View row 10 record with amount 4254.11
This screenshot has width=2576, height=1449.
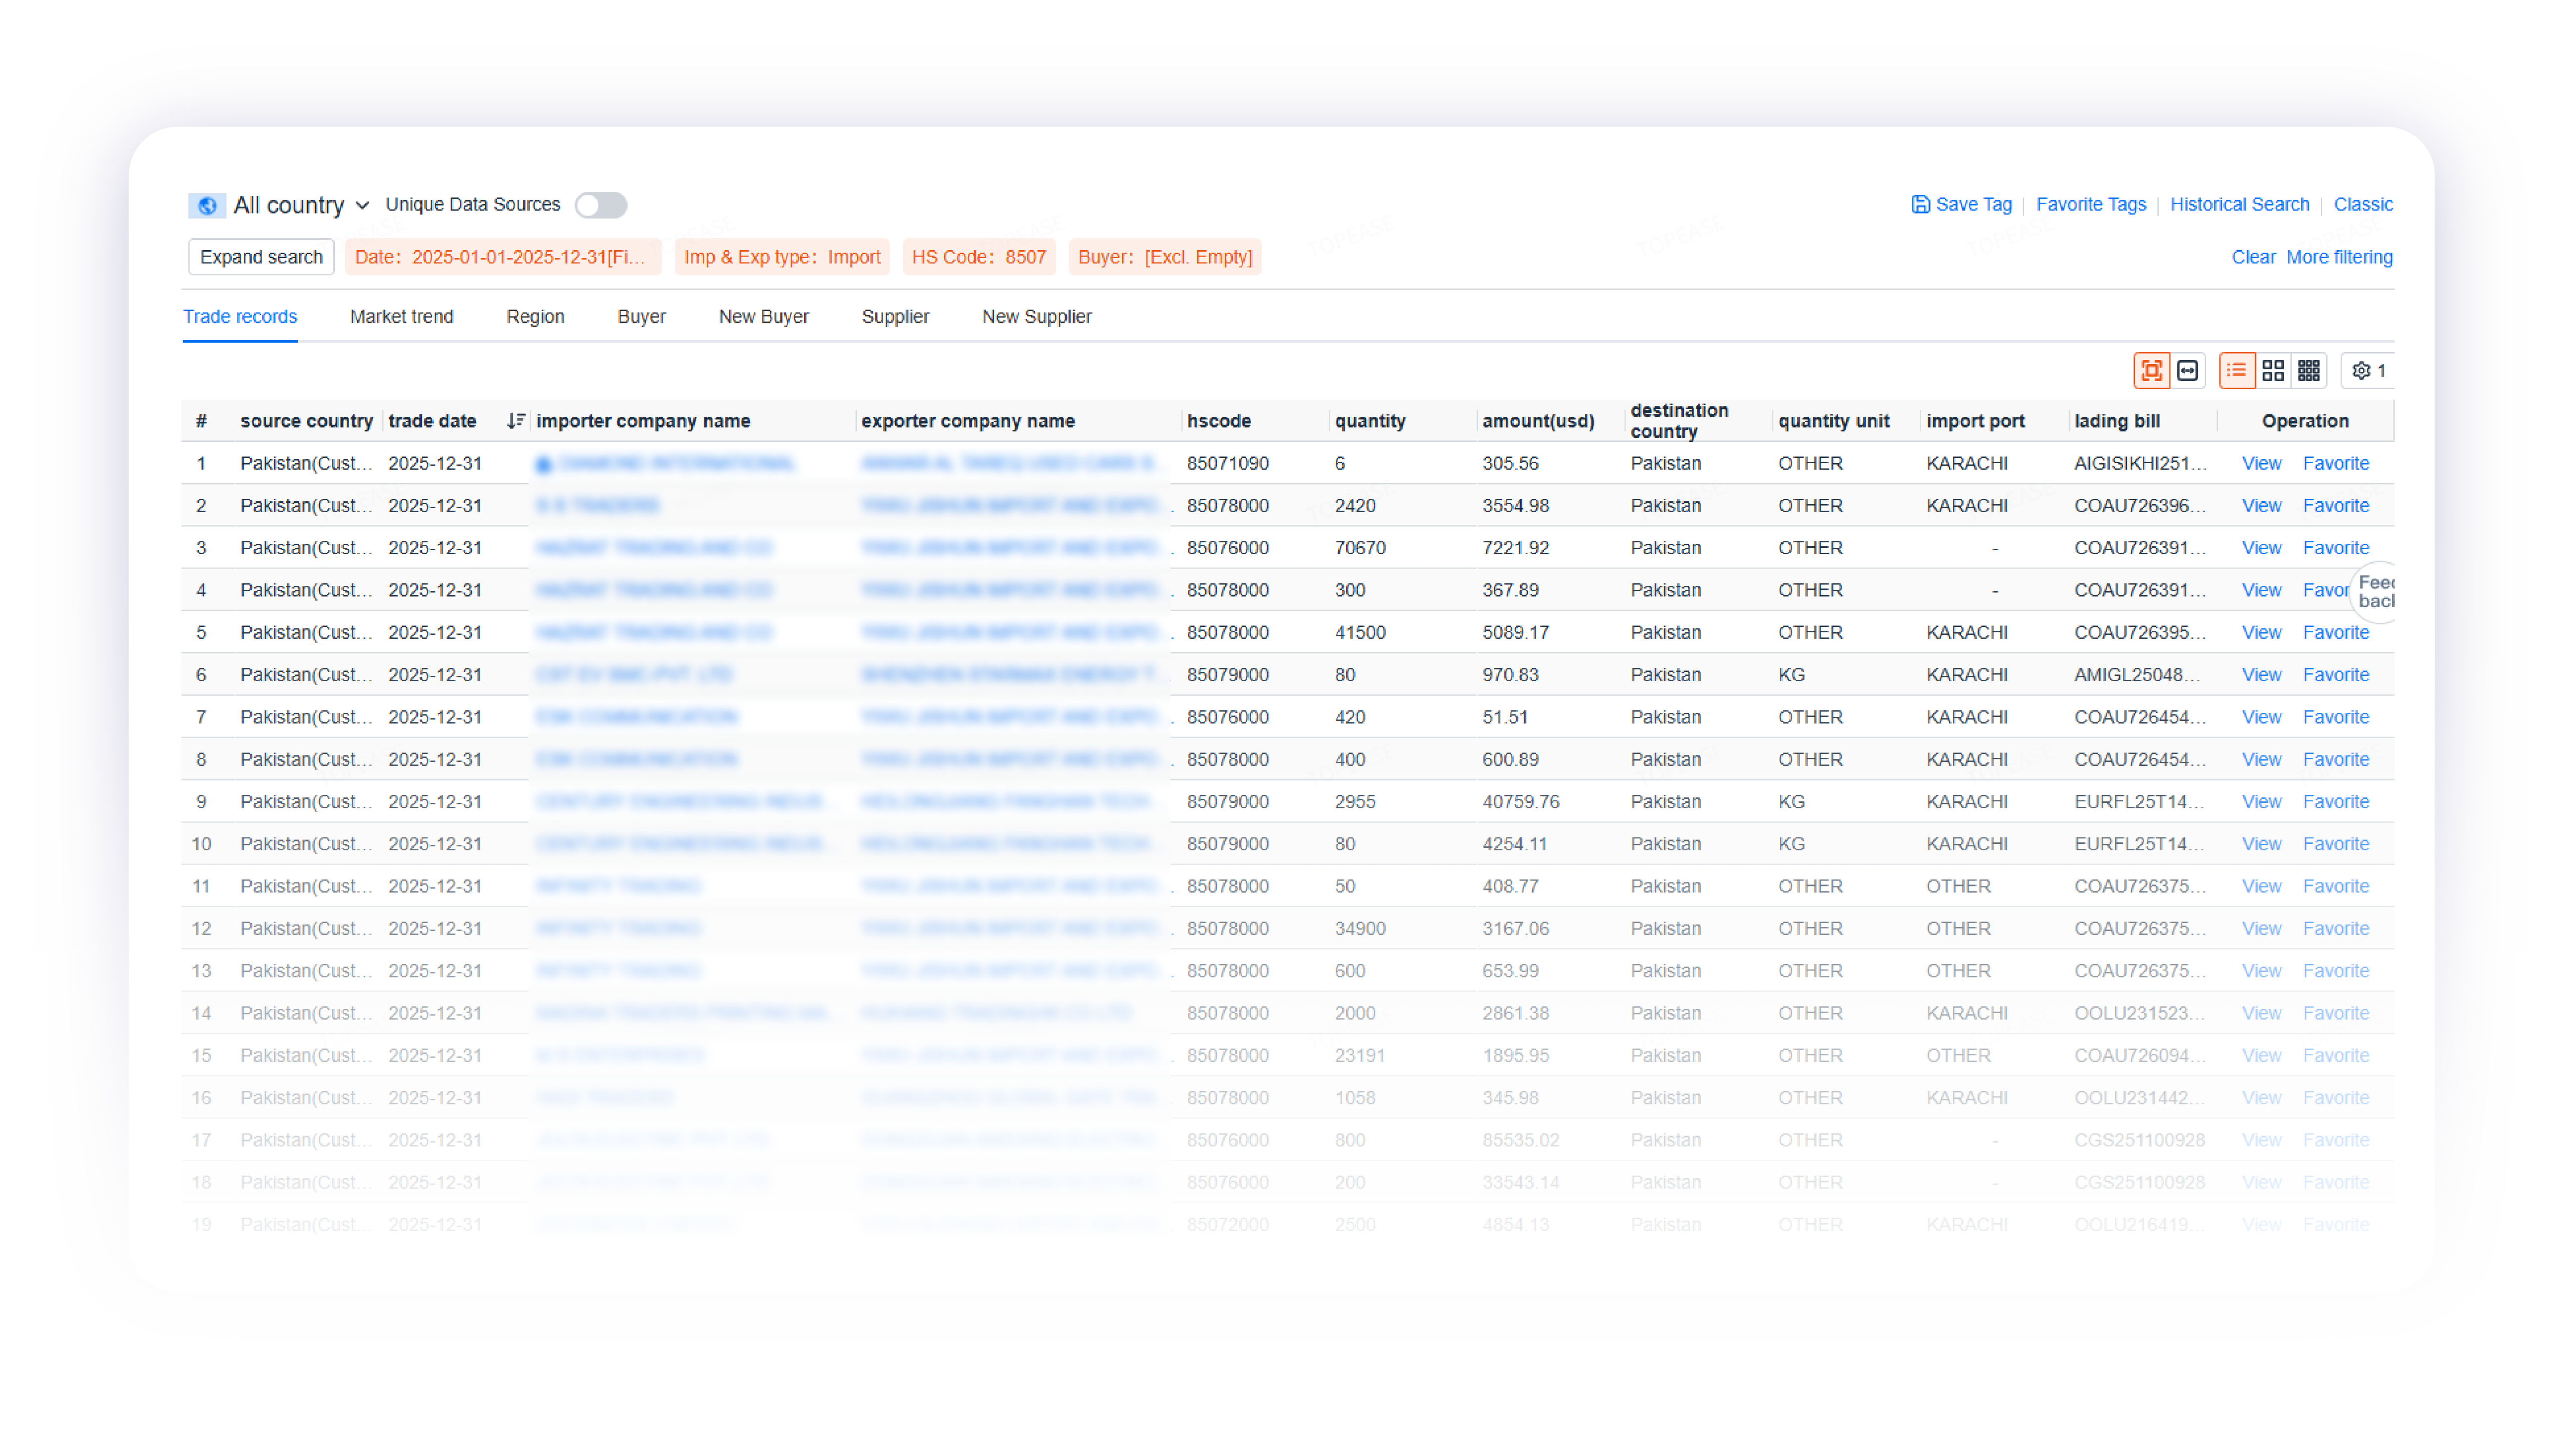(2261, 843)
